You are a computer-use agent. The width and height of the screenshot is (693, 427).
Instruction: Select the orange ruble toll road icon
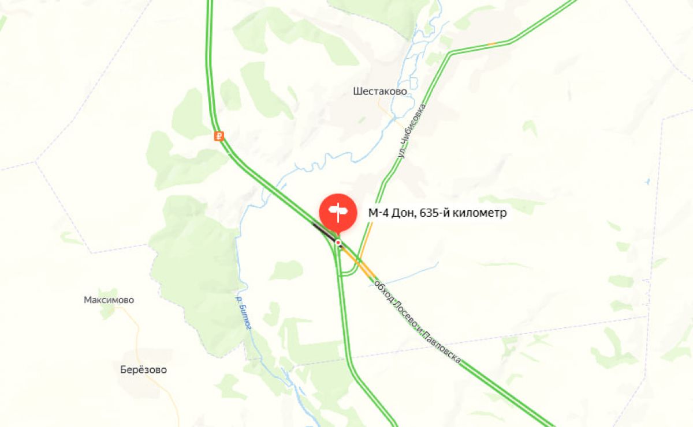click(x=219, y=137)
